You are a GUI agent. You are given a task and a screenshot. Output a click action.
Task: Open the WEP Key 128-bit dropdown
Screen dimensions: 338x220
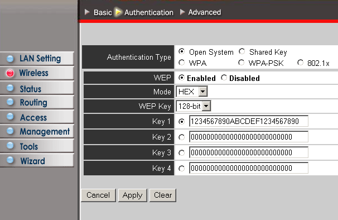tap(194, 106)
